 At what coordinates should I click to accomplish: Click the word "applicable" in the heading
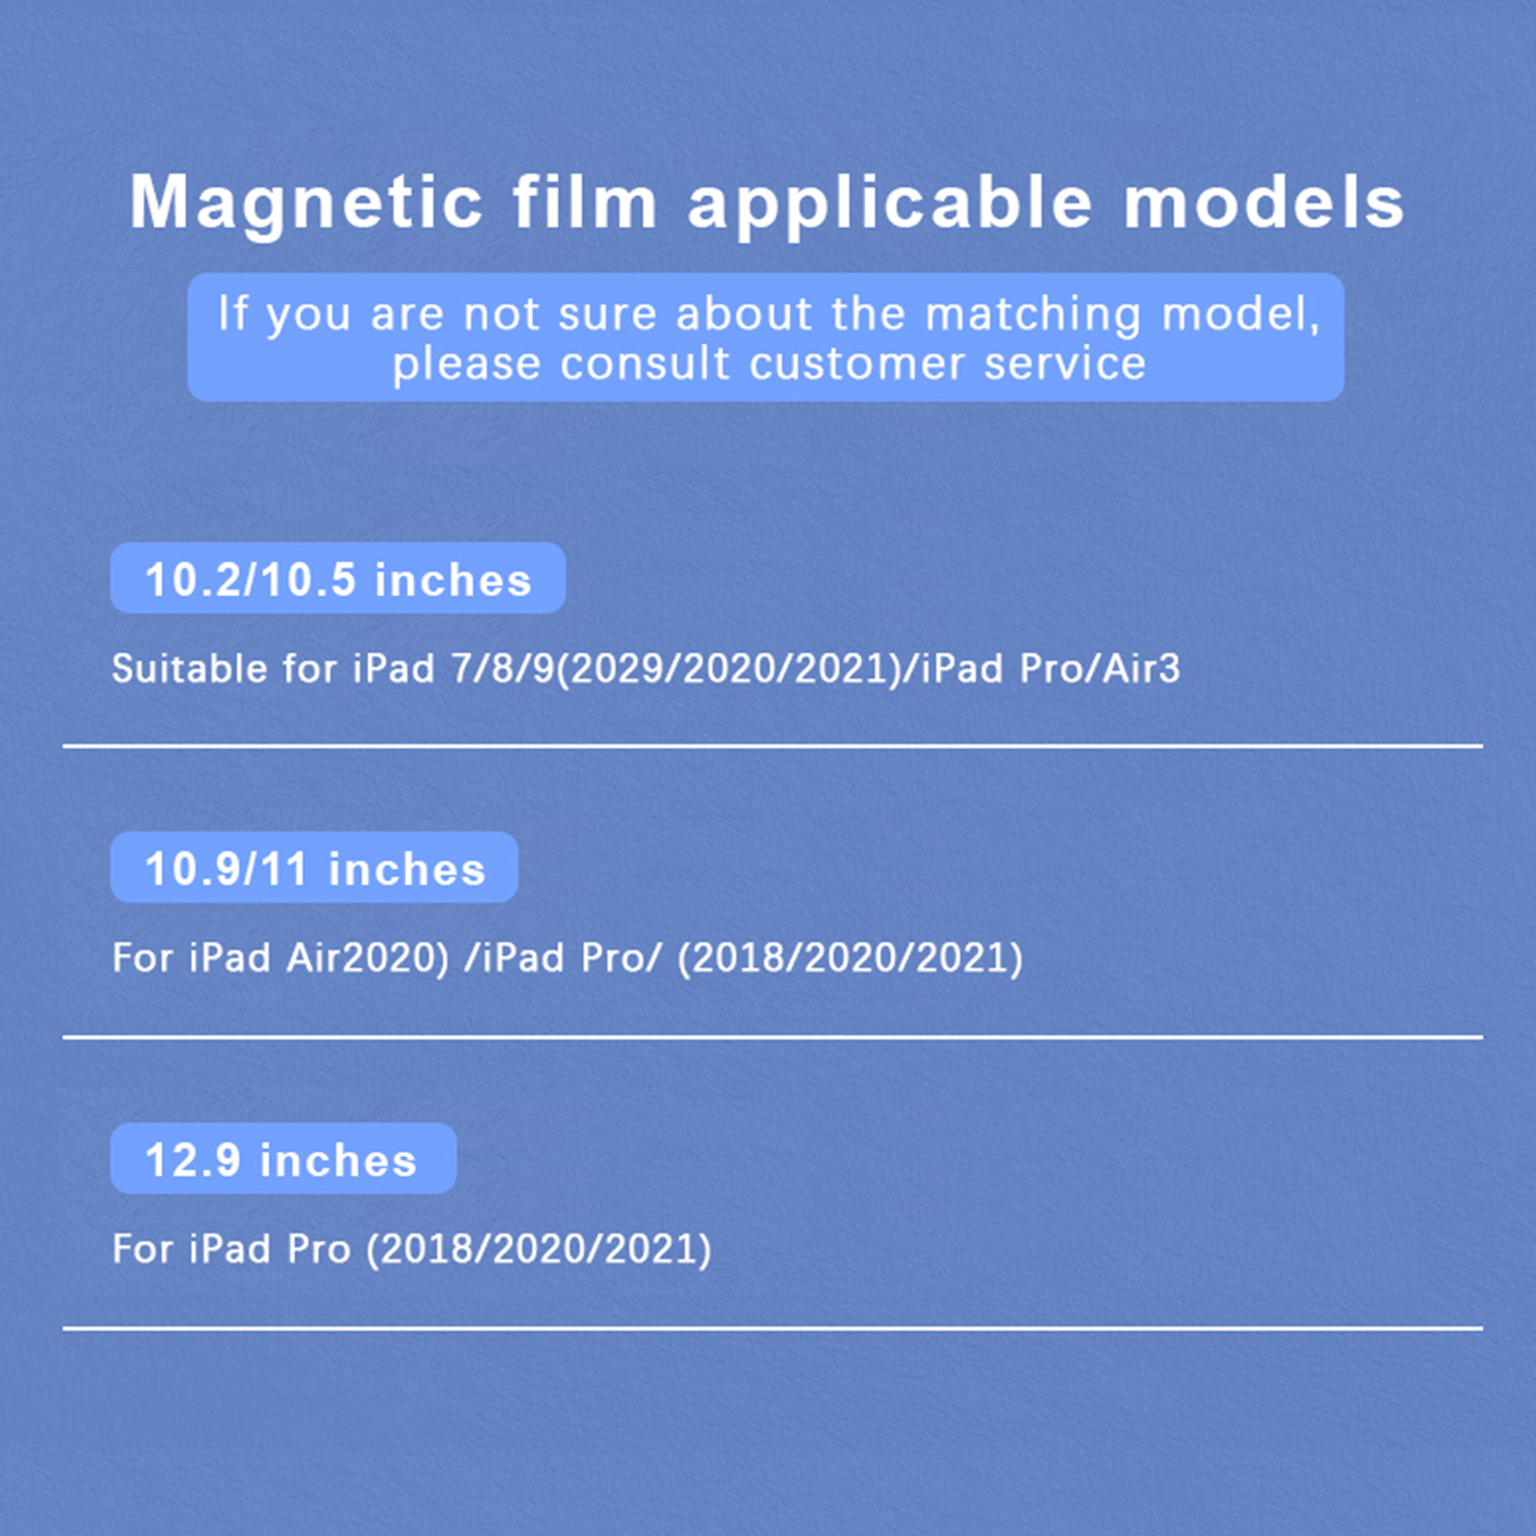click(x=890, y=203)
